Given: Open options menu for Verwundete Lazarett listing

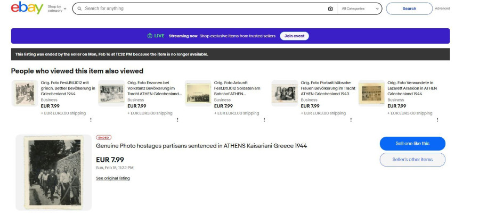Looking at the screenshot, I should coord(437,120).
